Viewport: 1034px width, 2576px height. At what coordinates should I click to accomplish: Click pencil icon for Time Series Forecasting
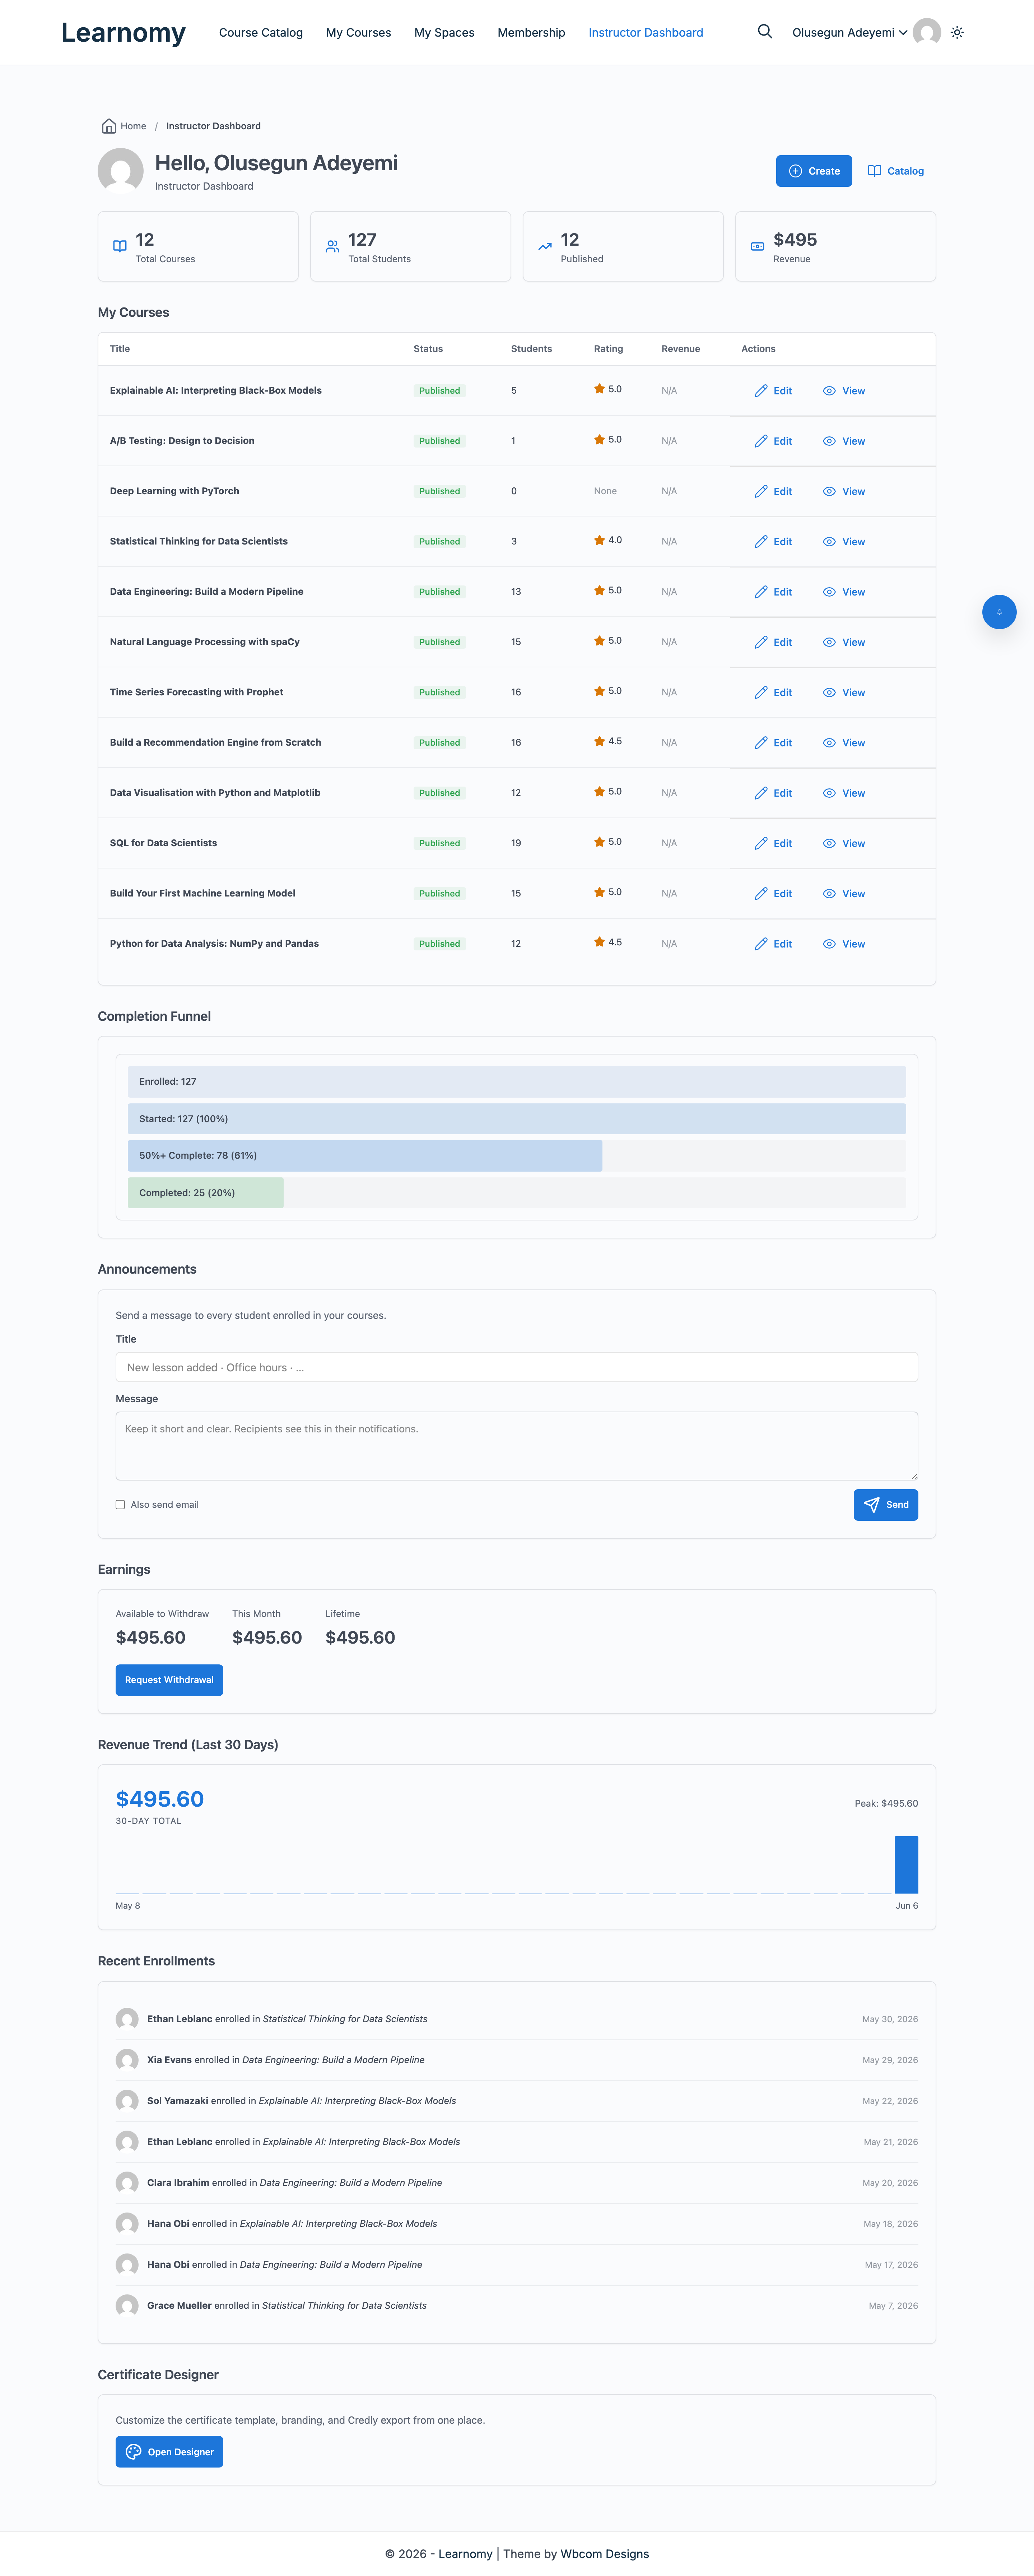761,692
